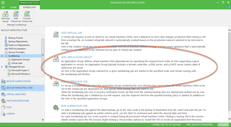Switch to the HOME ribbon tab

[13, 7]
